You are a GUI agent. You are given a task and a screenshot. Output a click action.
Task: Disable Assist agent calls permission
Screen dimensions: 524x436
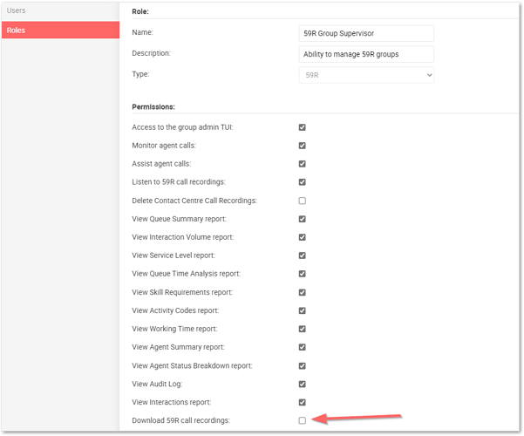point(303,164)
